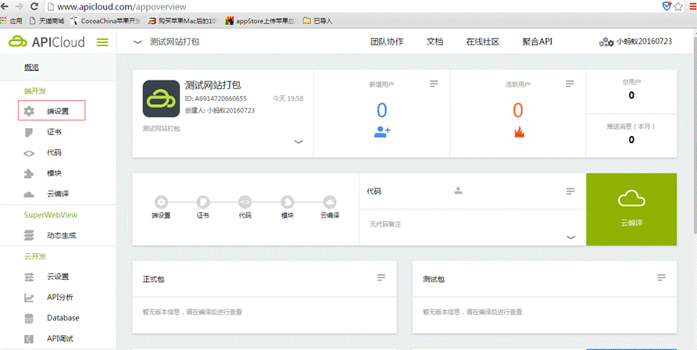Image resolution: width=697 pixels, height=350 pixels.
Task: Expand the 测试网站打包 app switcher chevron
Action: click(x=138, y=42)
